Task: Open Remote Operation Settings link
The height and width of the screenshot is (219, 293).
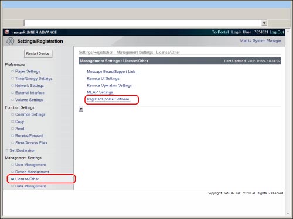Action: [x=110, y=85]
